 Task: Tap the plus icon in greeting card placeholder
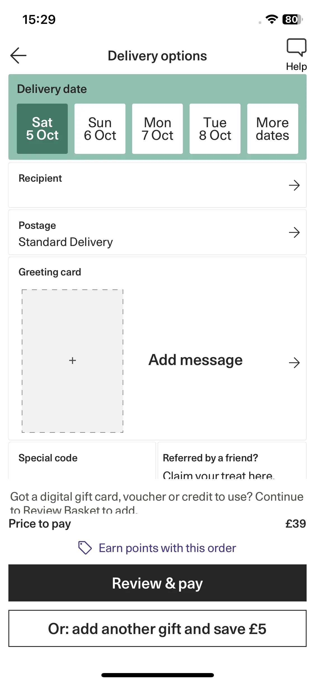tap(73, 361)
